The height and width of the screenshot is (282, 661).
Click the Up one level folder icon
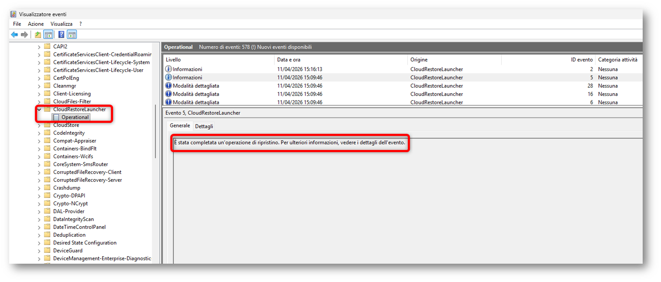pyautogui.click(x=38, y=35)
